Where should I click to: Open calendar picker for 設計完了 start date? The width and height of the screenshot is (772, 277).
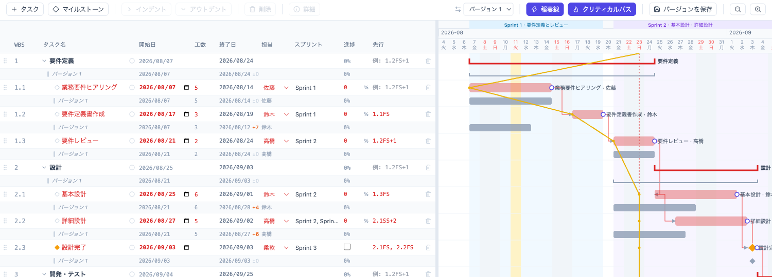186,248
